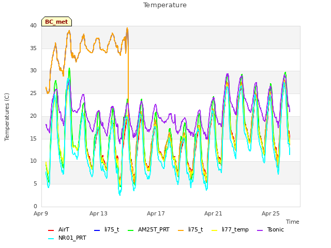The width and height of the screenshot is (331, 248).
Task: Toggle the AM25T_PRT legend label
Action: pos(154,229)
